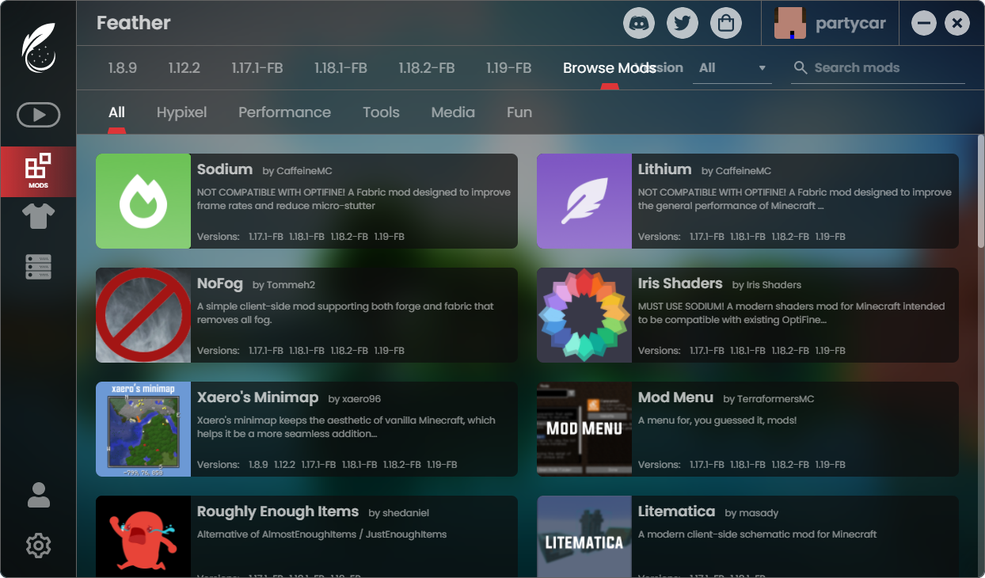Click the play launcher icon in sidebar
This screenshot has height=578, width=985.
pos(38,115)
